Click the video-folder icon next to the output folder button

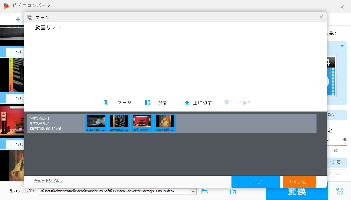tap(232, 192)
